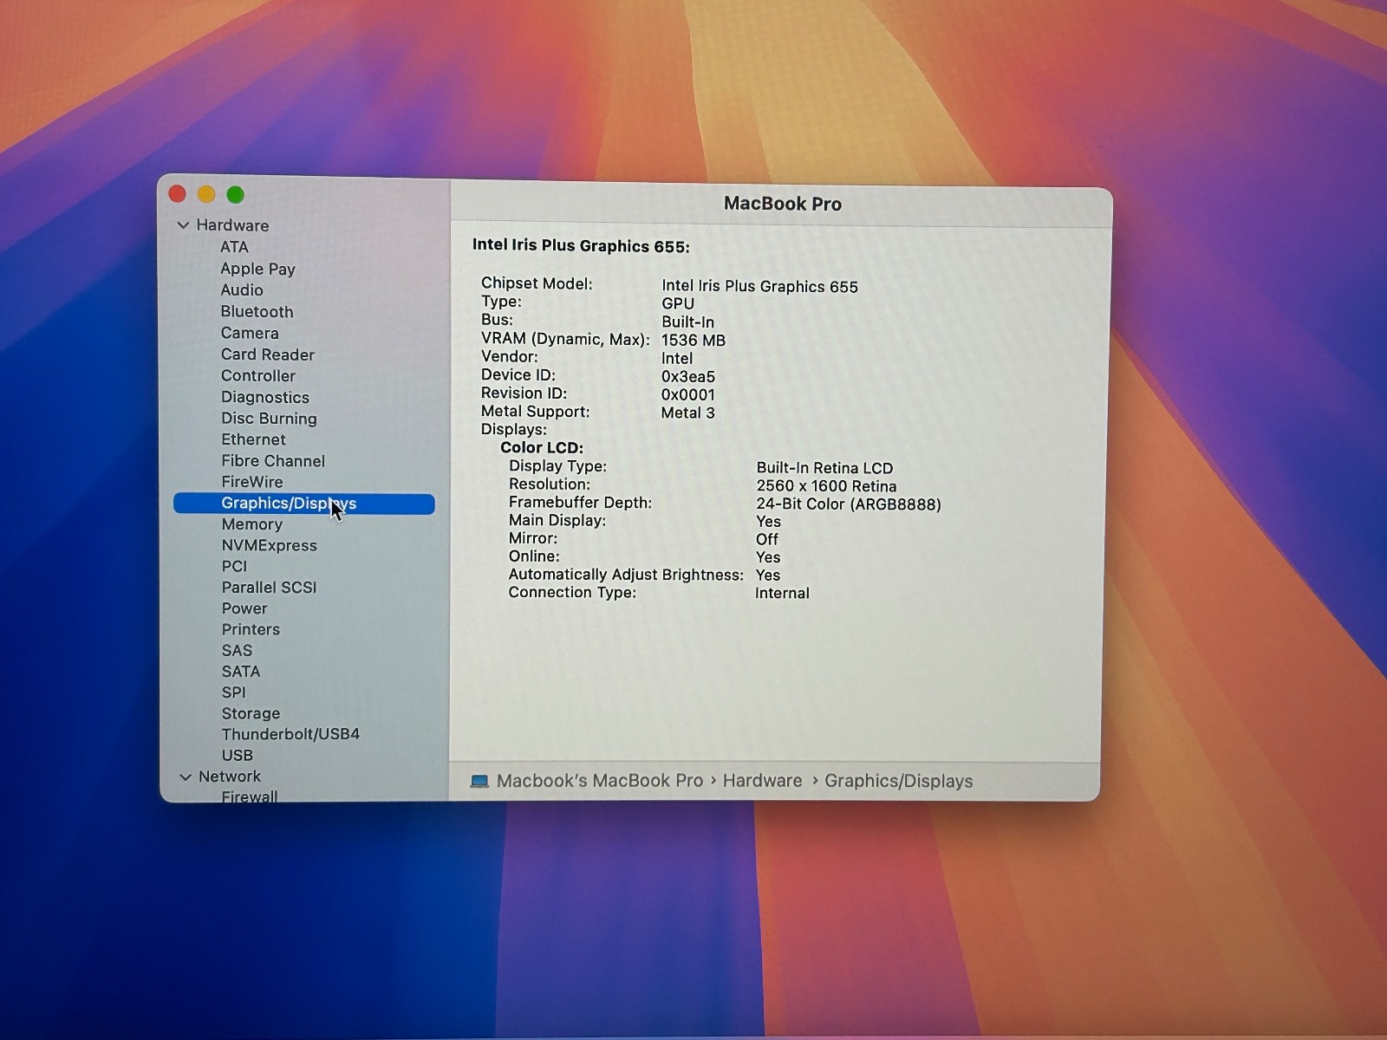Click Graphics/Displays in the path bar
1387x1040 pixels.
tap(899, 782)
